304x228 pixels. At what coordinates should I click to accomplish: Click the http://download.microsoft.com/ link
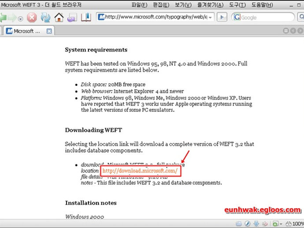pyautogui.click(x=140, y=171)
